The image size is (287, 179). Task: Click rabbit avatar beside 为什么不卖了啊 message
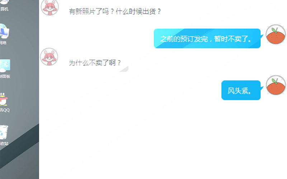point(49,57)
